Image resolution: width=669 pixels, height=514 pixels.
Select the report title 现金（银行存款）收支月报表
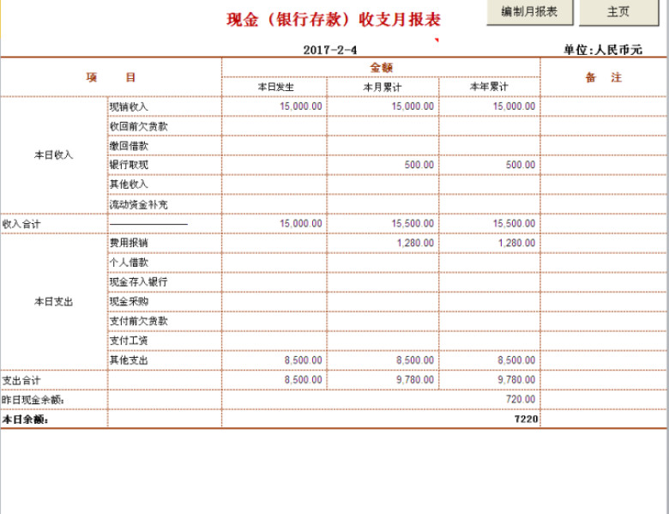pos(334,20)
